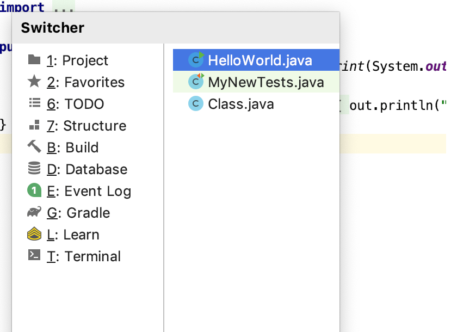Click System.out text in the editor
This screenshot has height=332, width=457.
click(409, 66)
